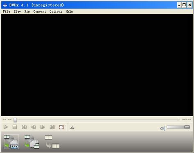194x153 pixels.
Task: Jump to the previous chapter
Action: [x=24, y=127]
